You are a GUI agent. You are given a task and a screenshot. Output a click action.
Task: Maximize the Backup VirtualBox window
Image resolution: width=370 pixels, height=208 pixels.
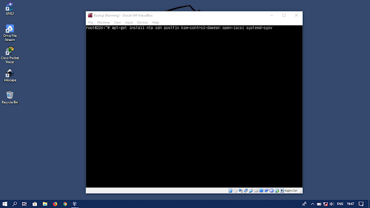tap(284, 16)
